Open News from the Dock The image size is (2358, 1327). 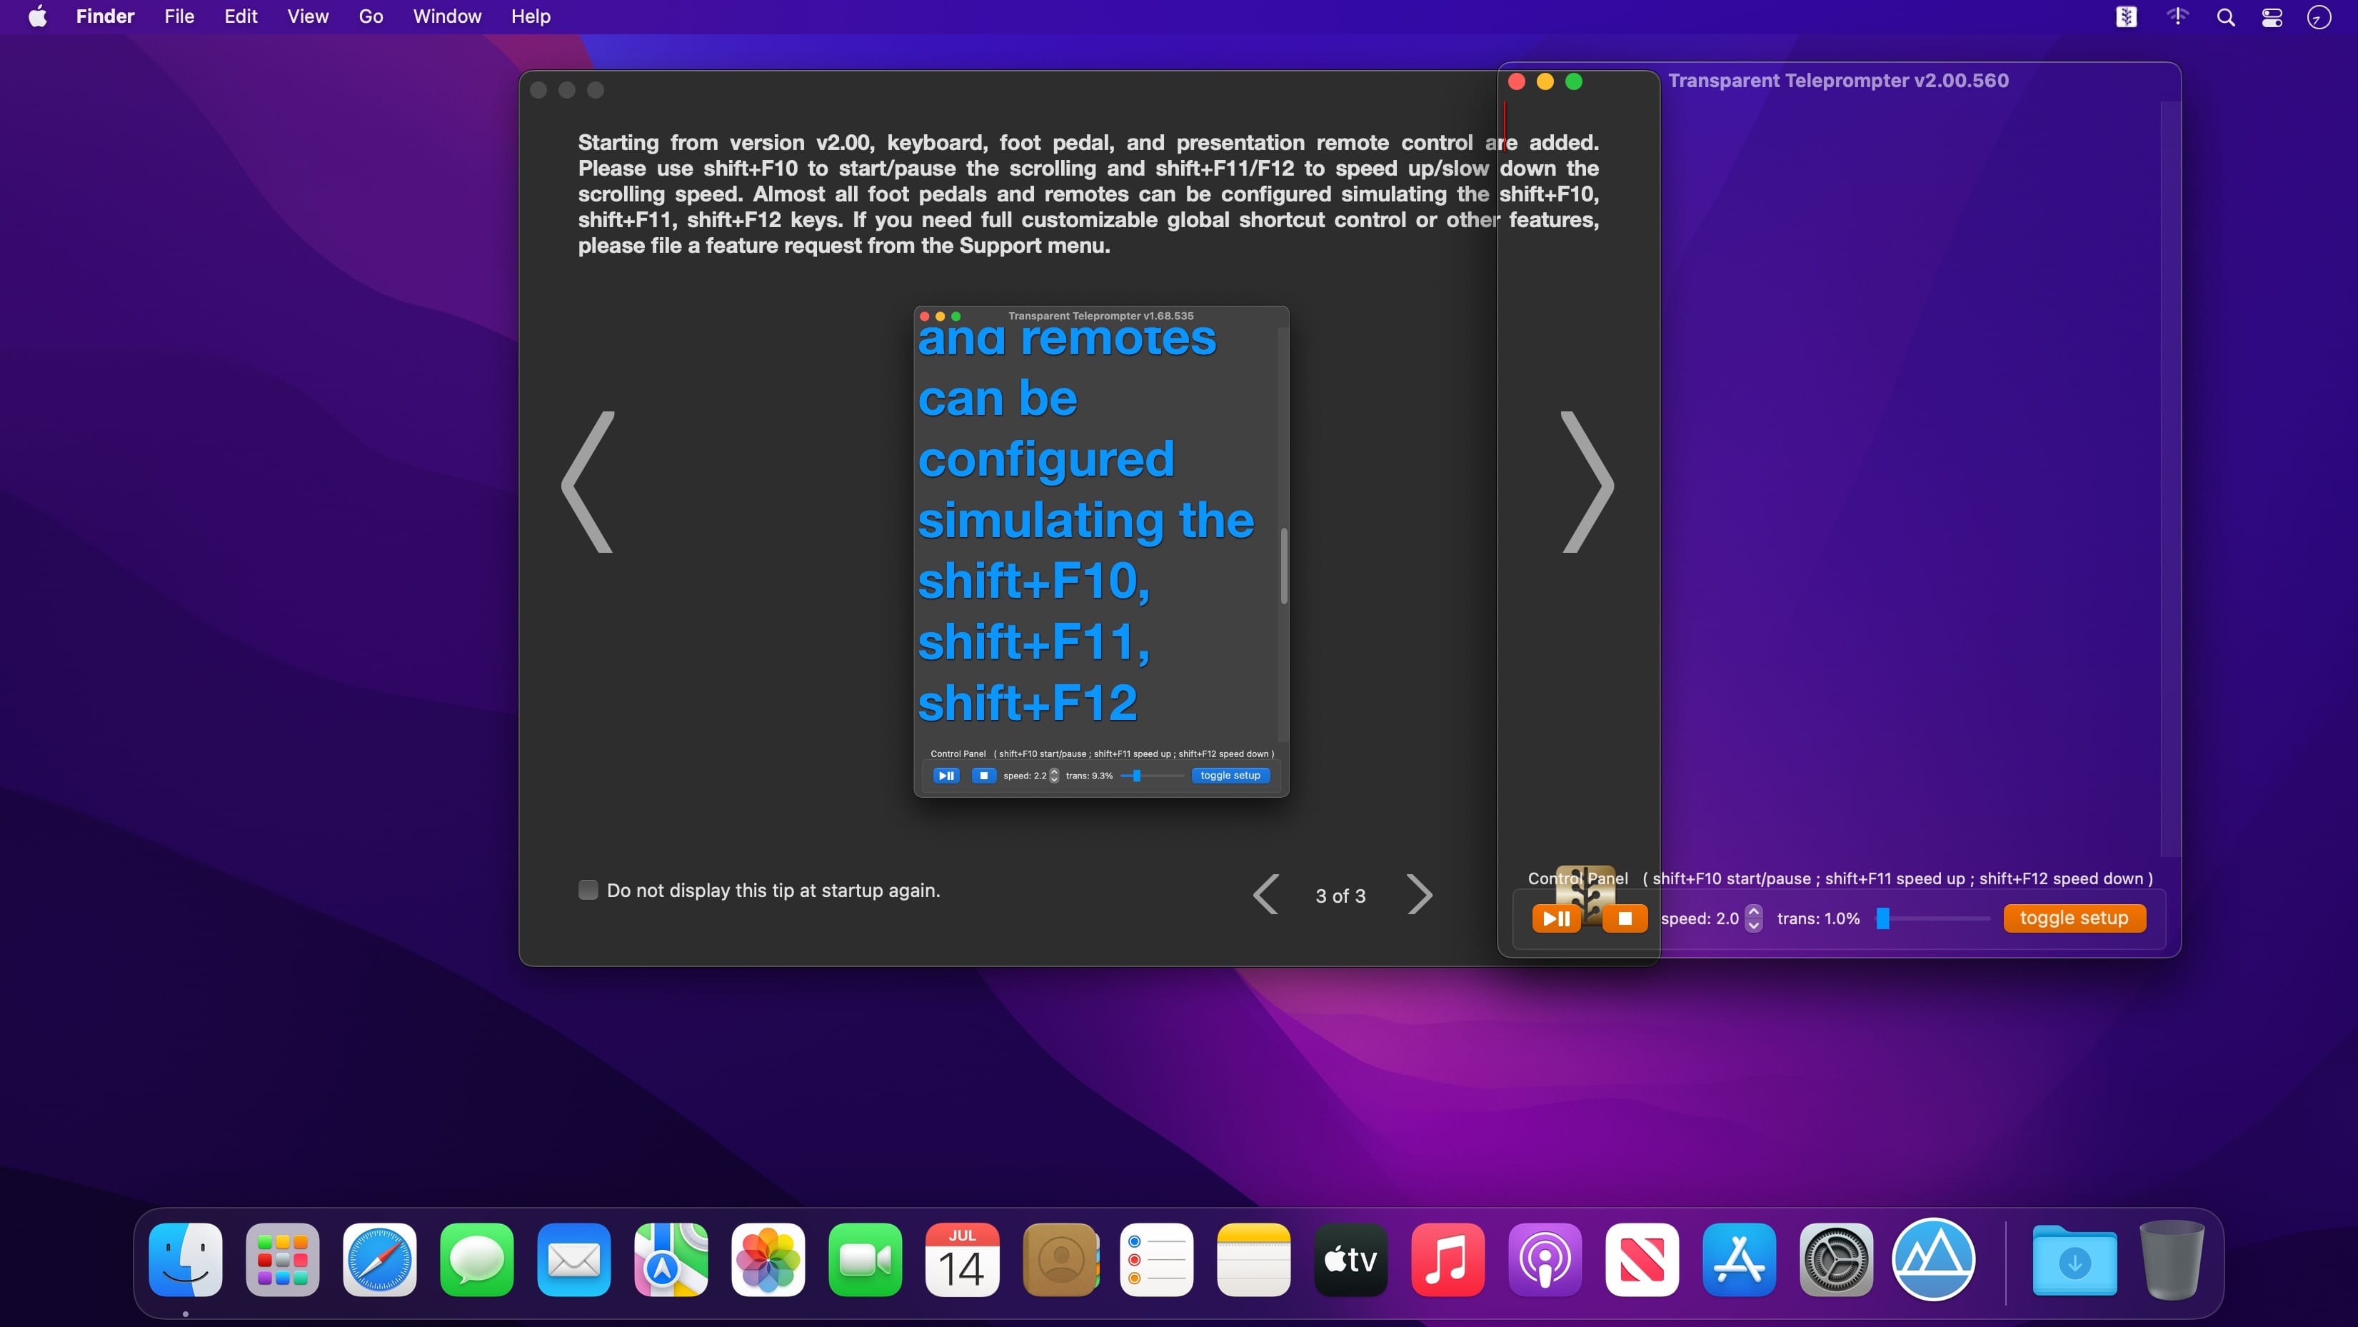coord(1642,1259)
